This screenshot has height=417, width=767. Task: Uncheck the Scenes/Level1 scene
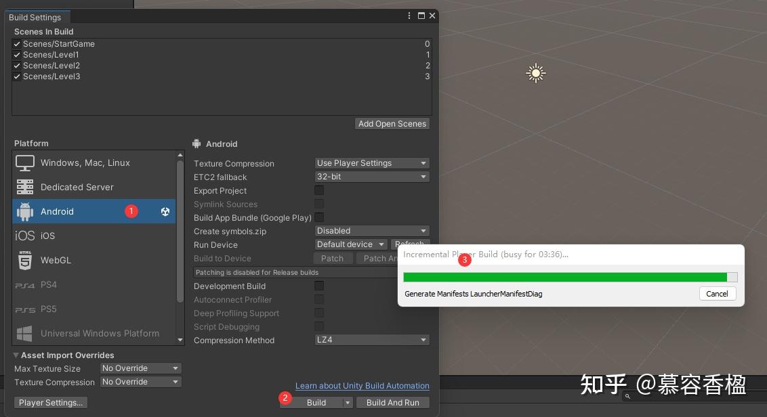click(17, 55)
